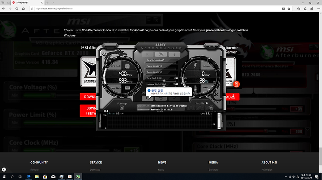Click the lightning bolt icon in right gauge

(x=195, y=65)
